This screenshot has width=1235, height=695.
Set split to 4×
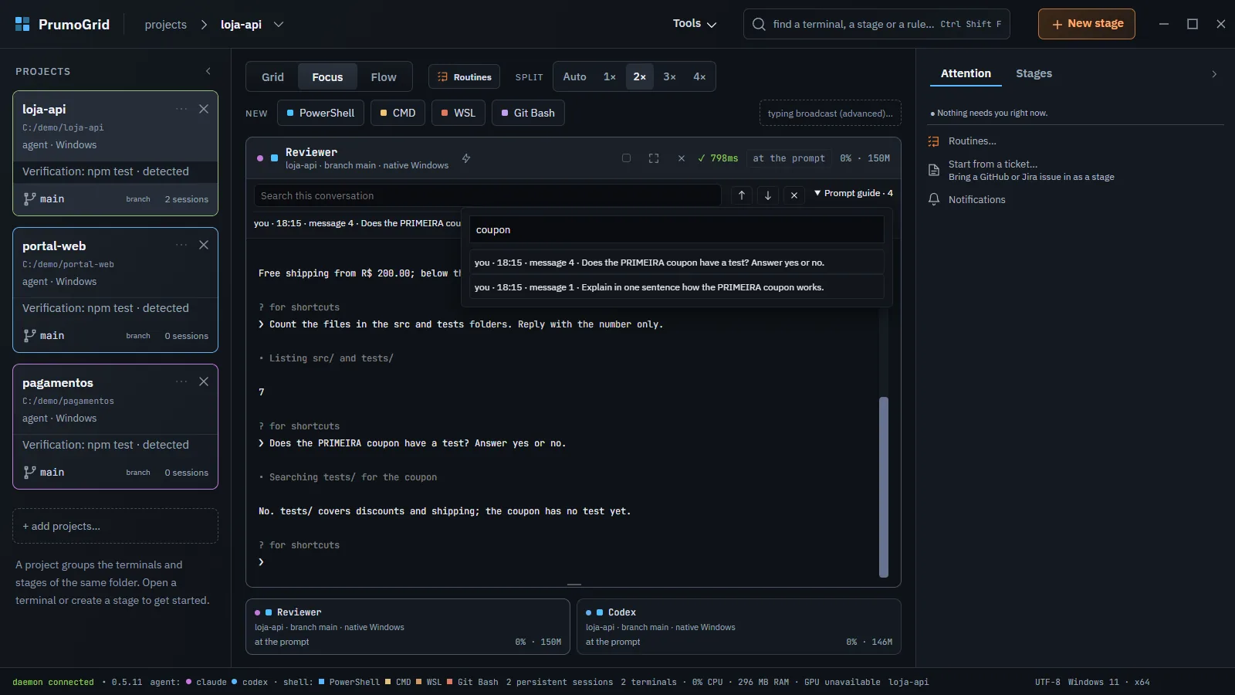point(699,76)
